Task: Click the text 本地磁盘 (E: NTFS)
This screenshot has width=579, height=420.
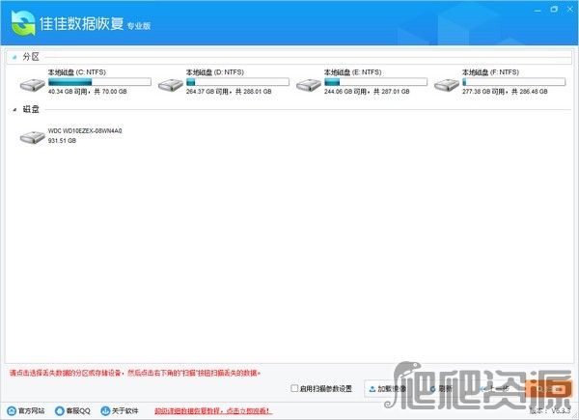Action: click(x=352, y=72)
